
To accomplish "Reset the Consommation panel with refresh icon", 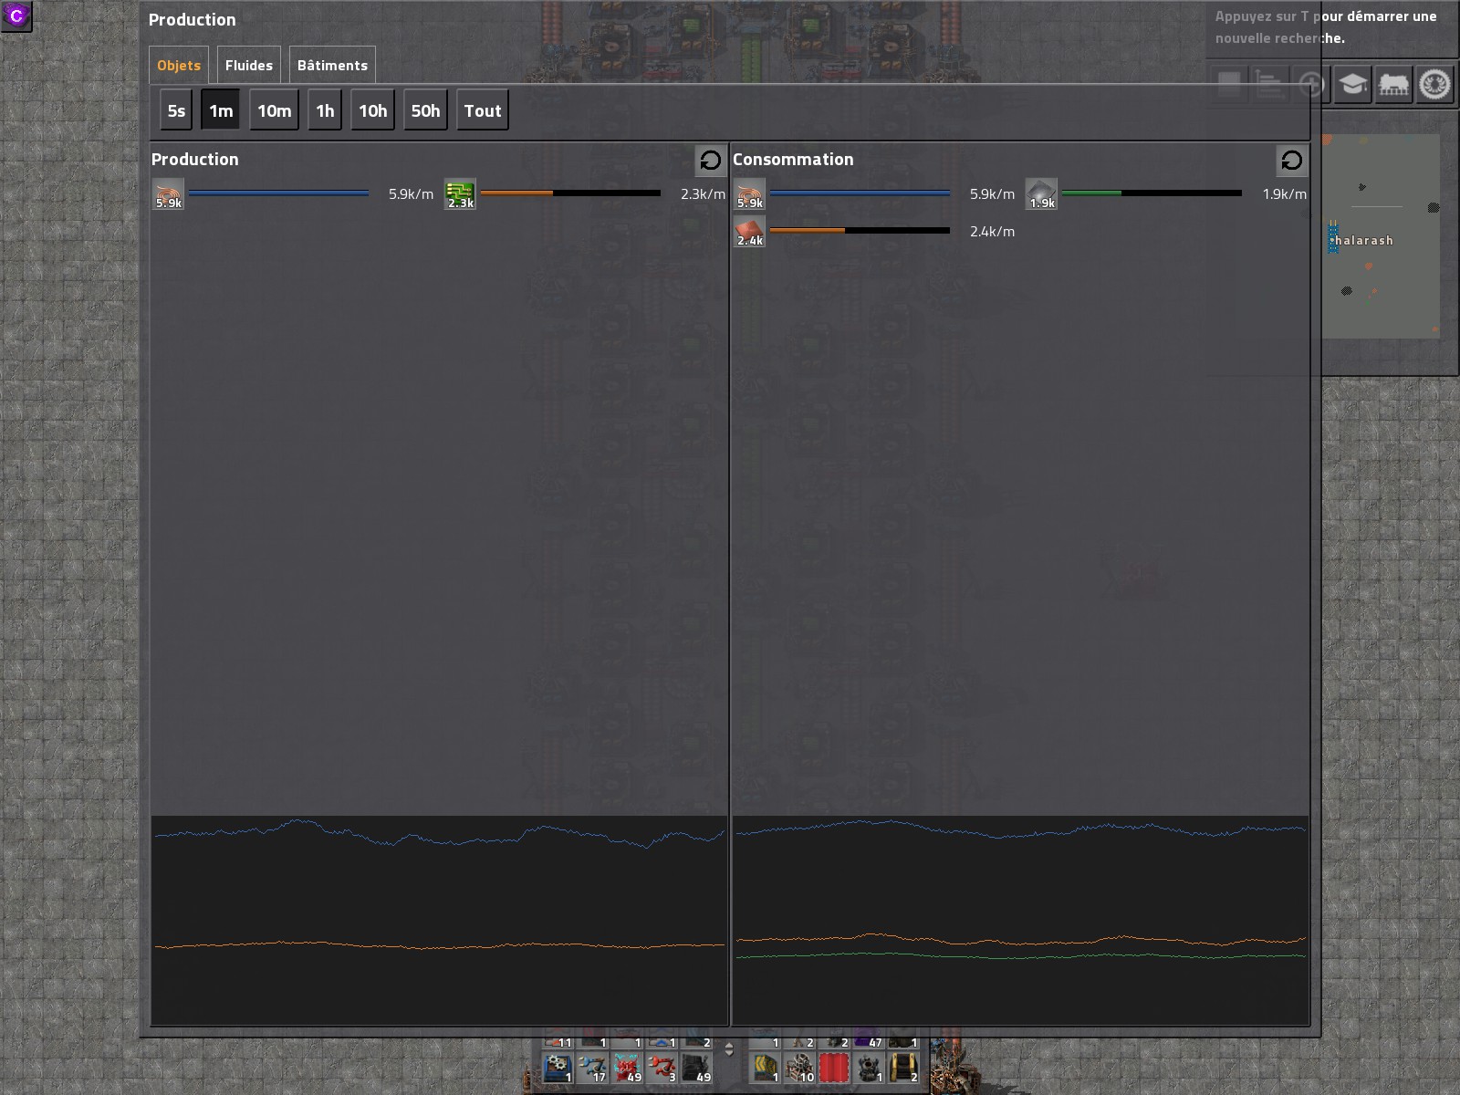I will coord(1291,161).
